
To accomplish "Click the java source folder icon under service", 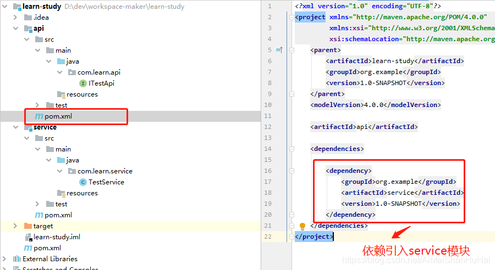I will [x=61, y=160].
